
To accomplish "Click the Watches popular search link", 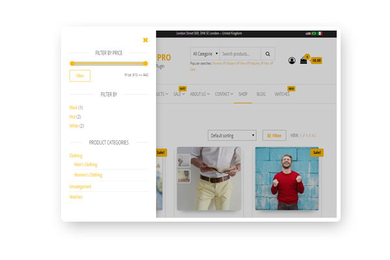I will (255, 64).
